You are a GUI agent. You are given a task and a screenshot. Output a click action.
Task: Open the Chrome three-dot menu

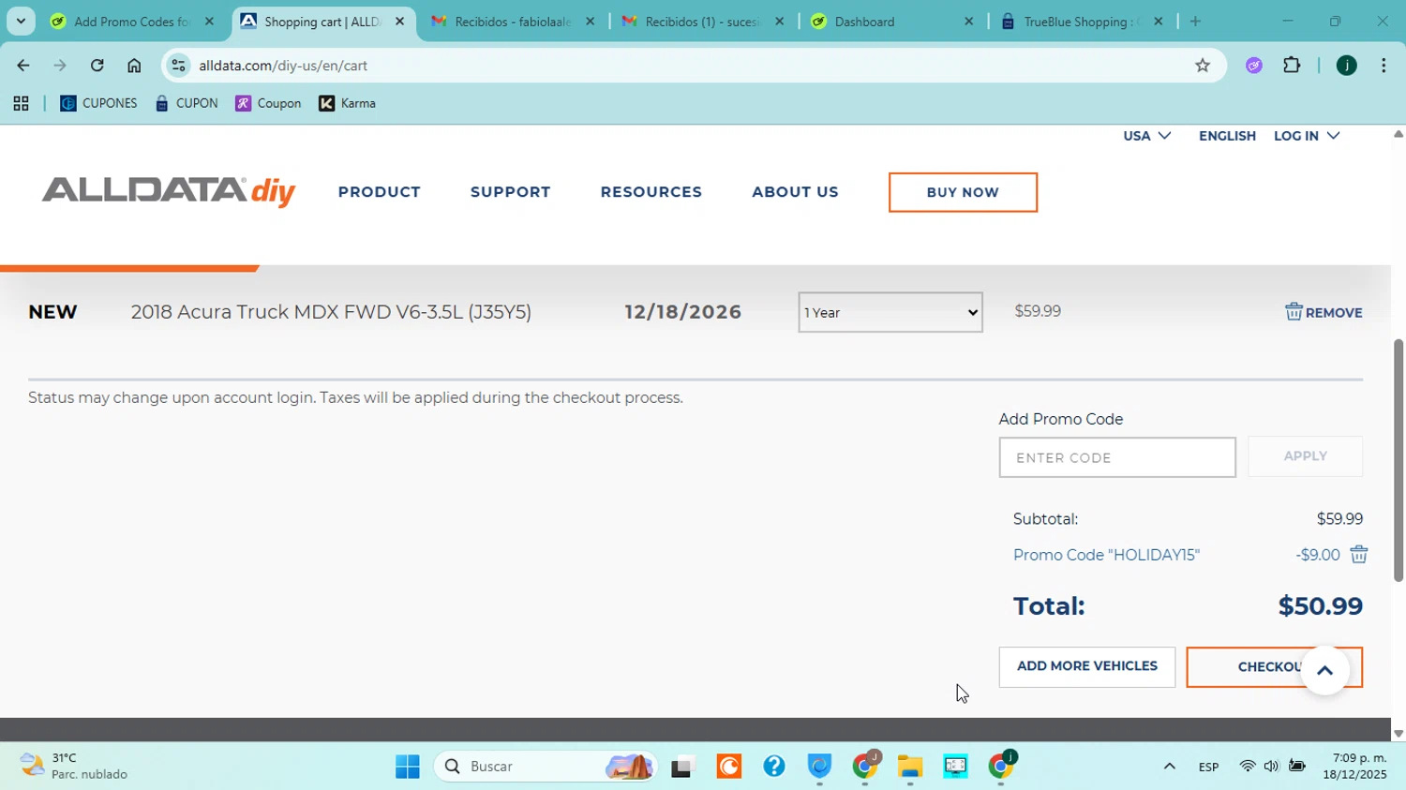tap(1384, 66)
